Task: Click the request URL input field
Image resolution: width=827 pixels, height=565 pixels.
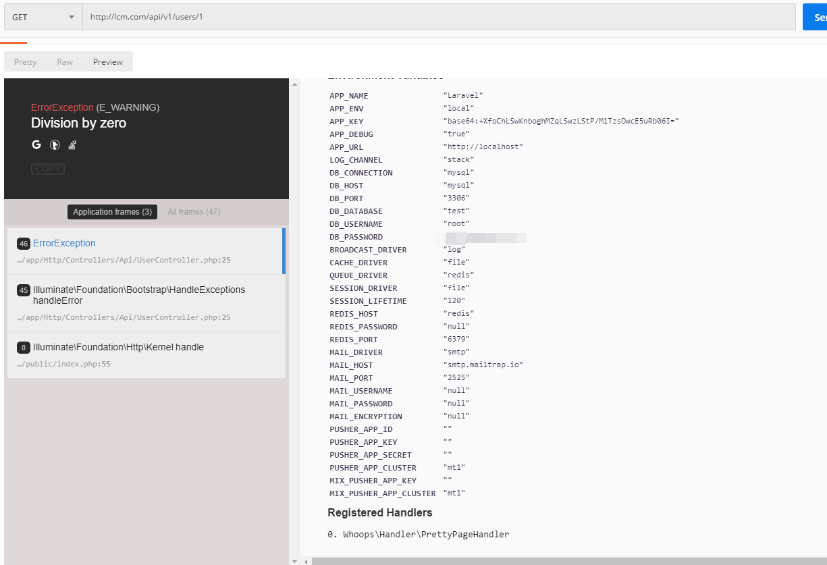Action: 439,18
